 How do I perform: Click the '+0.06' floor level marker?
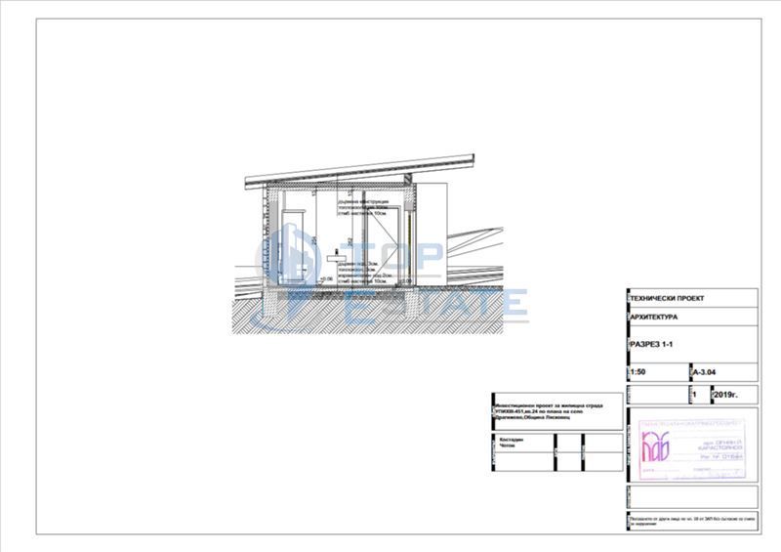(x=326, y=278)
